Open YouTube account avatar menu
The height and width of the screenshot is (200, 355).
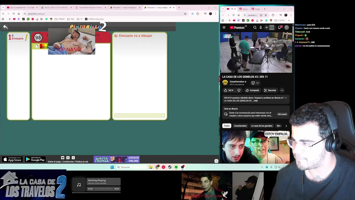click(286, 27)
